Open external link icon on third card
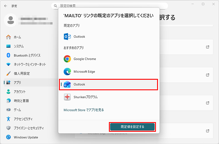 click(208, 103)
